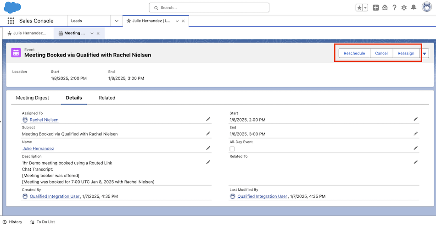Open Last Modified By Qualified Integration User link
The height and width of the screenshot is (227, 436).
point(262,196)
